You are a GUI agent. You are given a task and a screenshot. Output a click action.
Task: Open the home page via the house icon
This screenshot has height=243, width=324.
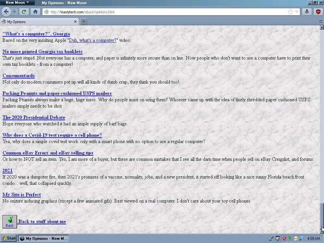coord(35,12)
